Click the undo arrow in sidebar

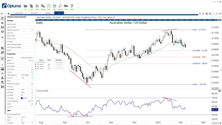[2, 38]
